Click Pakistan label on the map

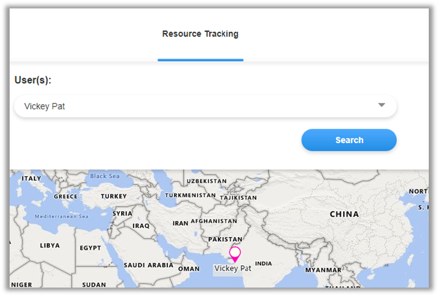point(224,239)
